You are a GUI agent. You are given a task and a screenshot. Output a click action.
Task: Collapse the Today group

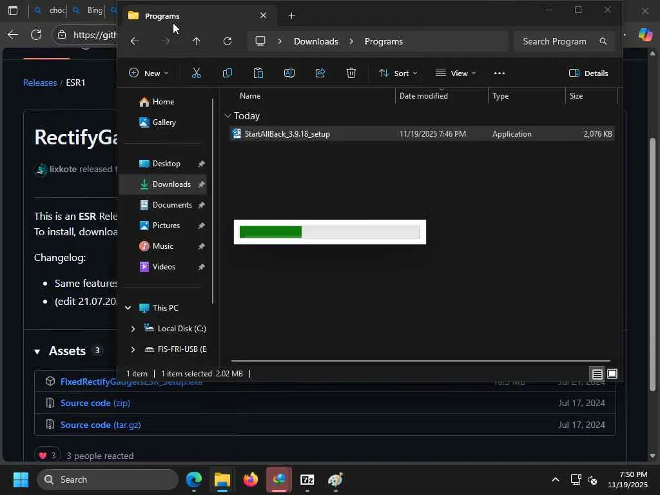coord(228,116)
